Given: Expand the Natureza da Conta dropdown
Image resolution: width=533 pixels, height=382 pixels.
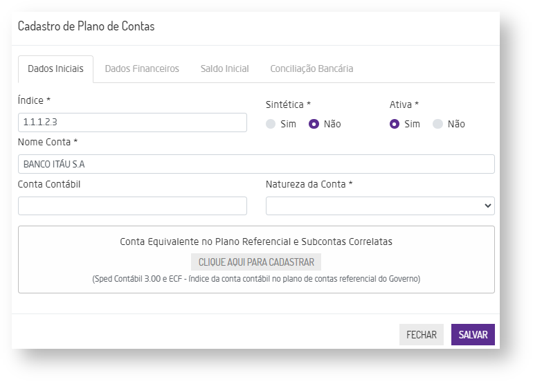Looking at the screenshot, I should (x=380, y=206).
